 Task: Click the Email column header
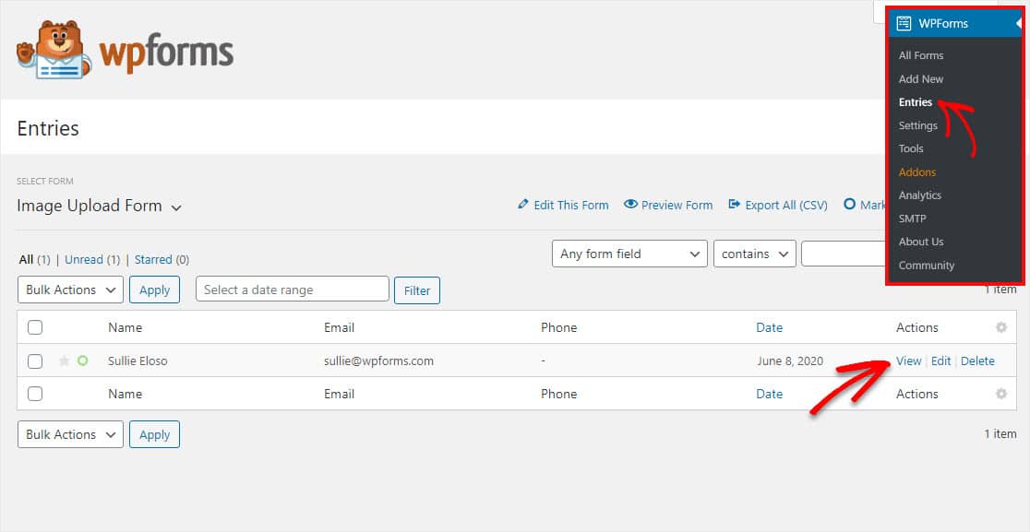(339, 327)
